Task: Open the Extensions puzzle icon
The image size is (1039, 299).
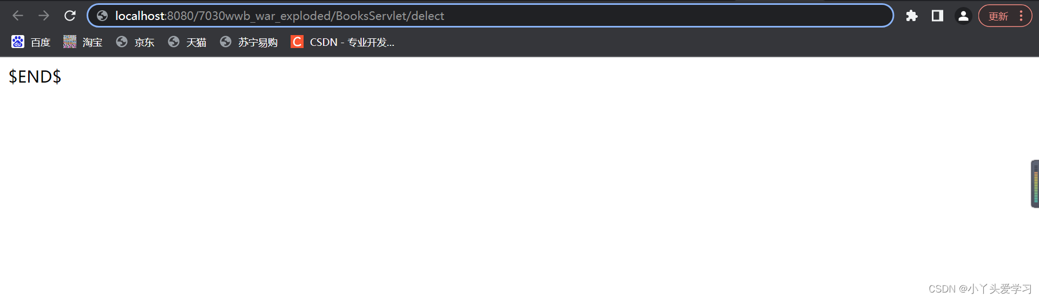Action: pyautogui.click(x=912, y=16)
